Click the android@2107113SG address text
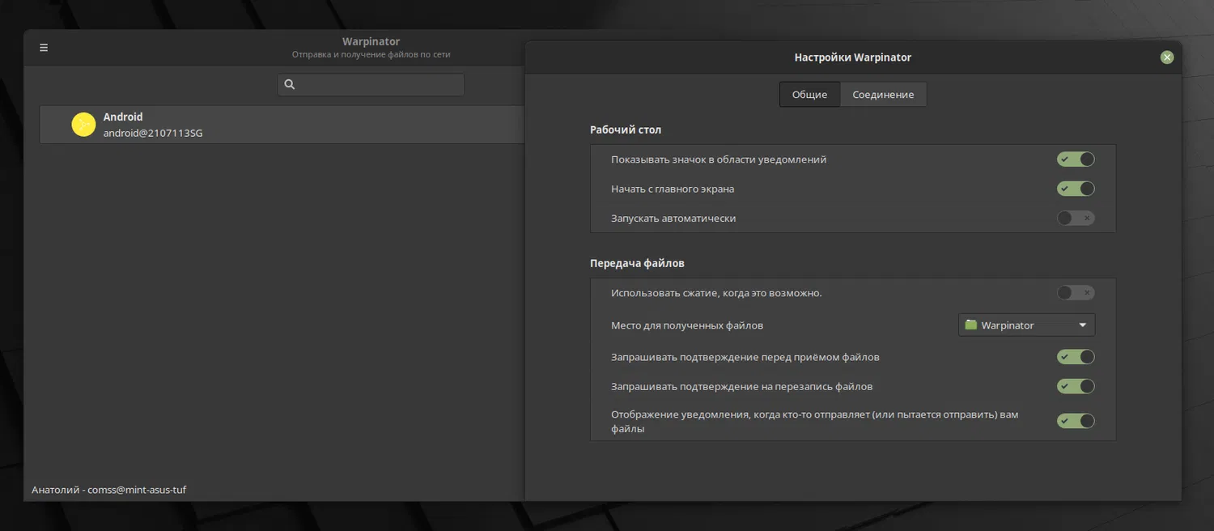The image size is (1214, 531). 153,133
